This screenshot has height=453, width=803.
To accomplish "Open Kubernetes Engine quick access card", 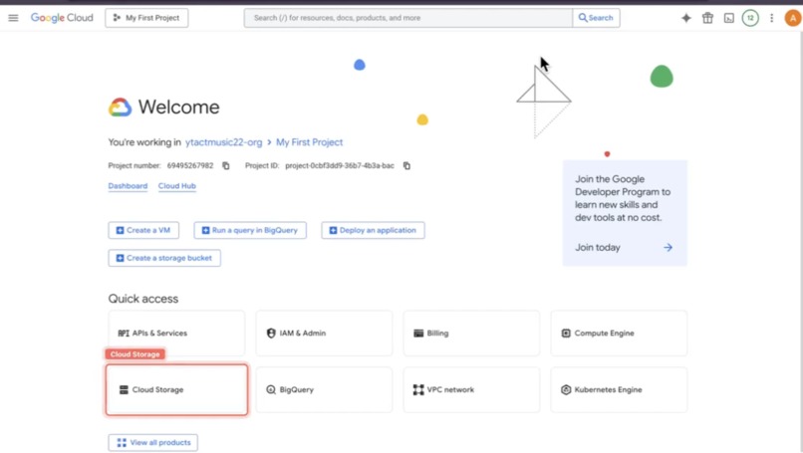I will point(619,389).
